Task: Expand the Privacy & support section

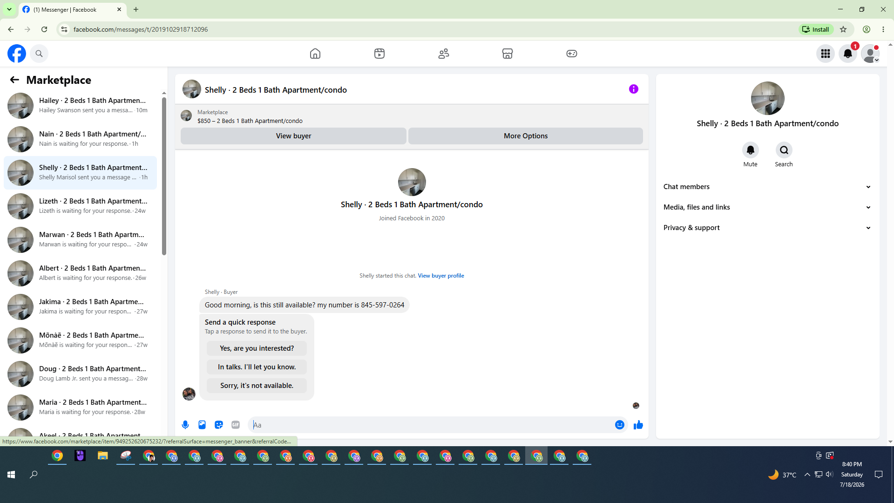Action: coord(767,228)
